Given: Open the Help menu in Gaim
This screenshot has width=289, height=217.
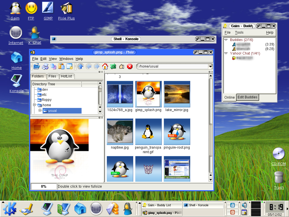Looking at the screenshot, I should tap(270, 32).
